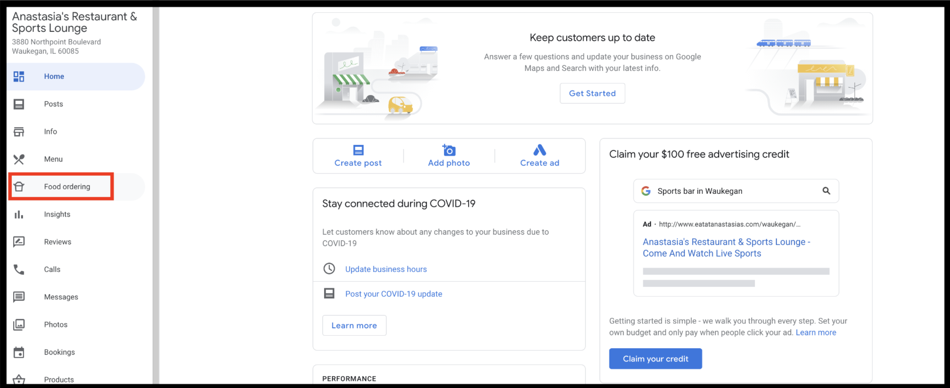Viewport: 950px width, 388px height.
Task: Click the Home dashboard icon
Action: (19, 76)
